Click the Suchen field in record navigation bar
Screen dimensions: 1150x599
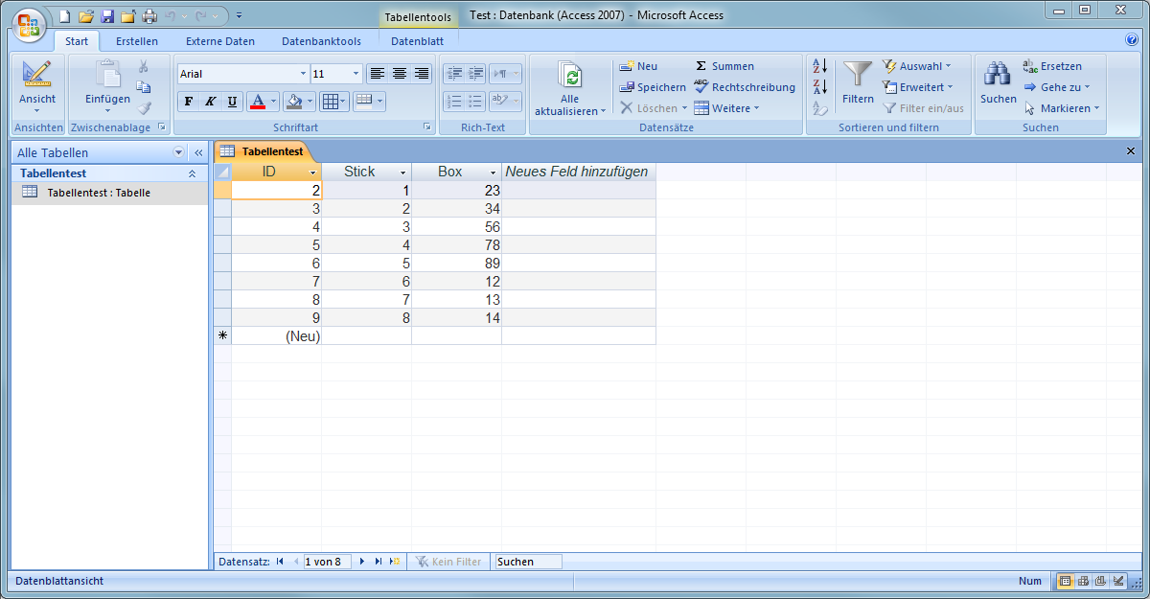pyautogui.click(x=527, y=562)
